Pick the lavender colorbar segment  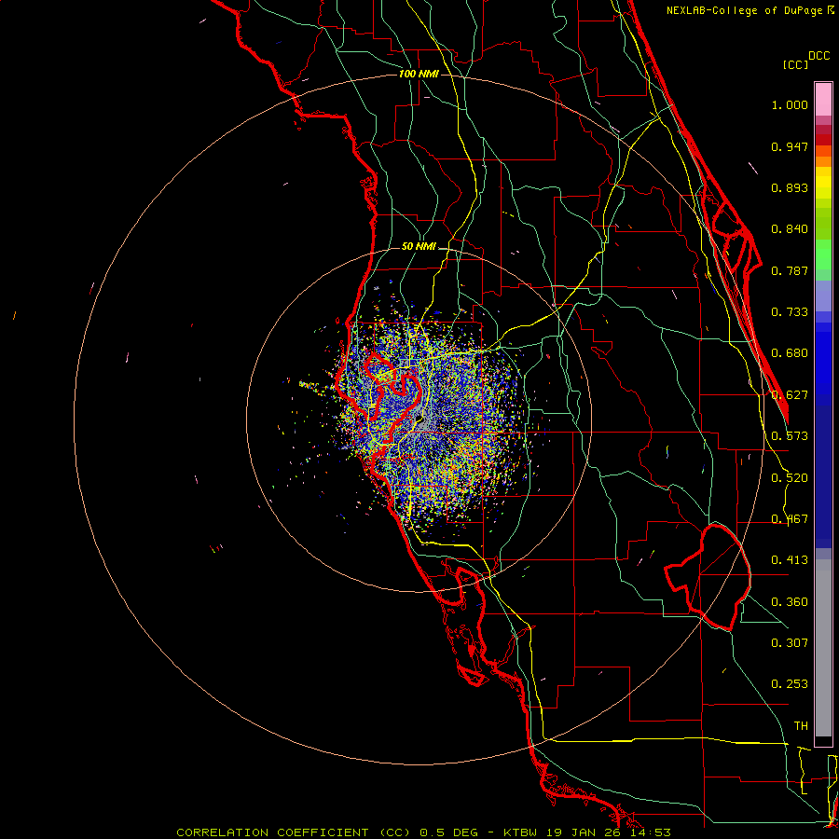[823, 296]
